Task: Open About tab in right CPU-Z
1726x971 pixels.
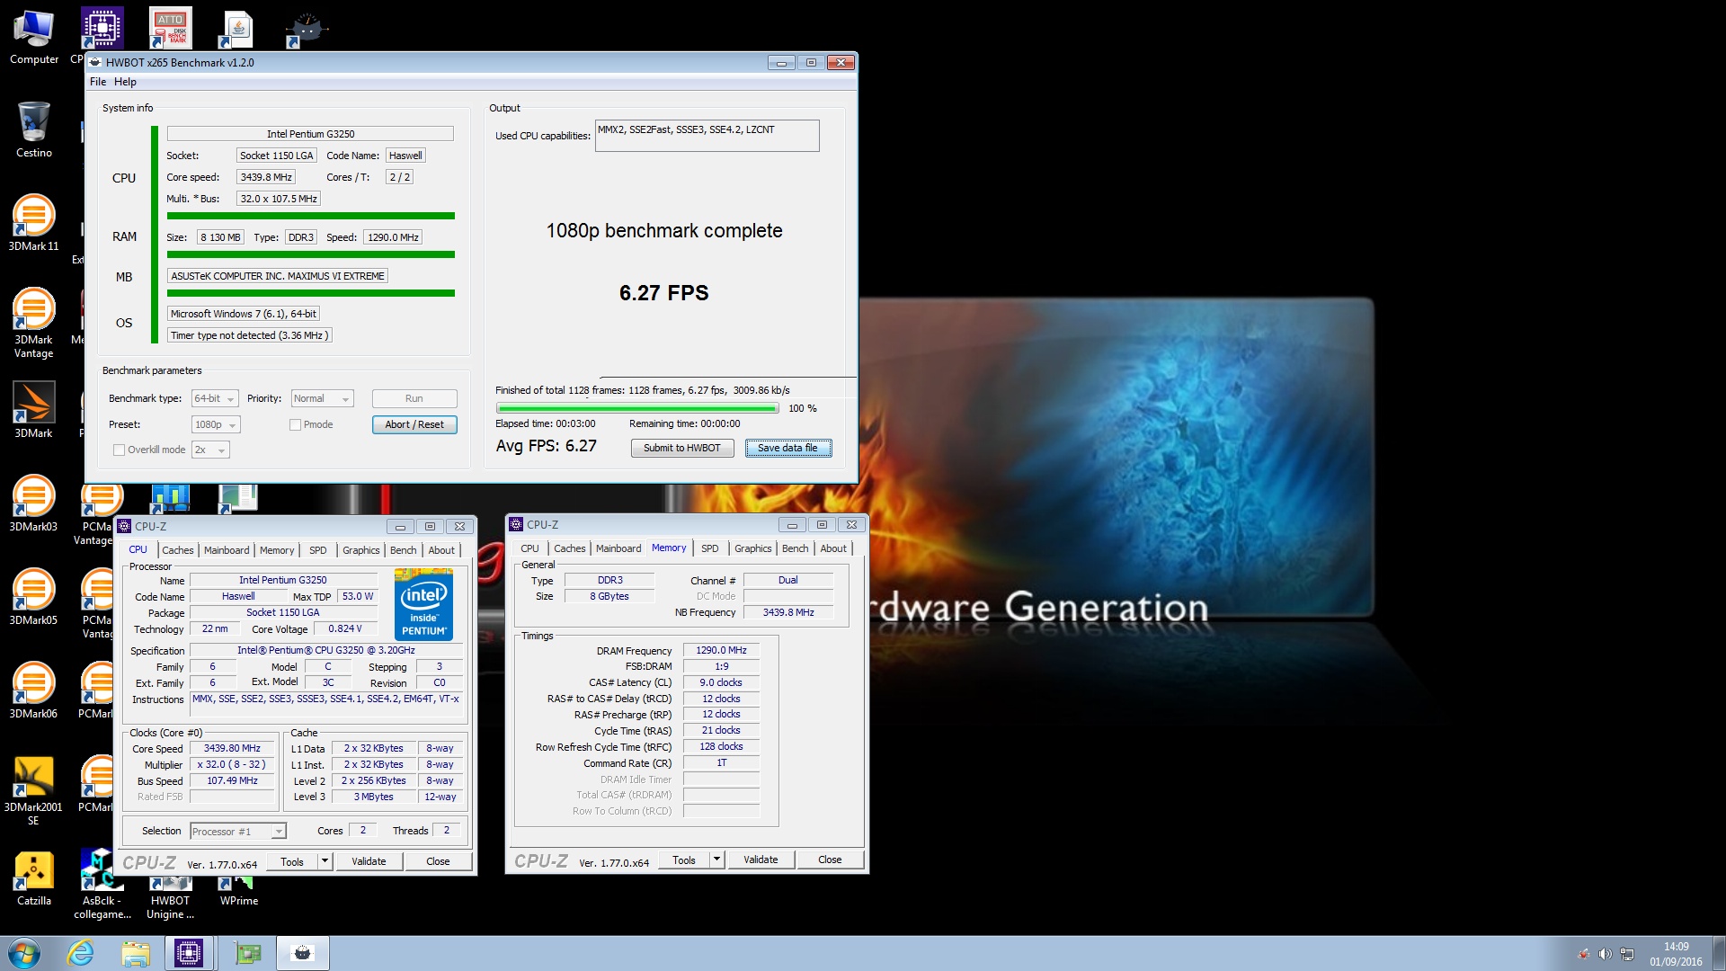Action: [832, 548]
